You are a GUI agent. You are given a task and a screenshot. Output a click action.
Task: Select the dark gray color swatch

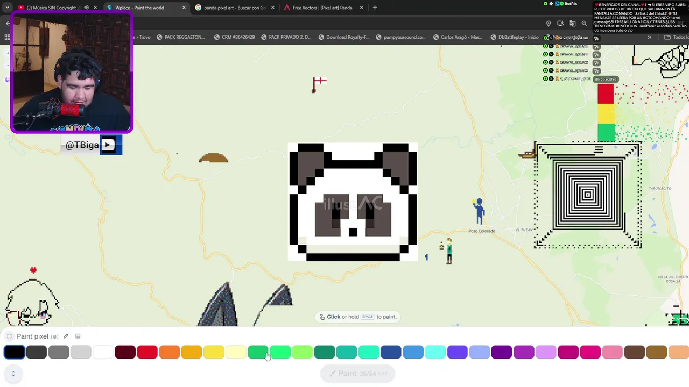click(37, 352)
